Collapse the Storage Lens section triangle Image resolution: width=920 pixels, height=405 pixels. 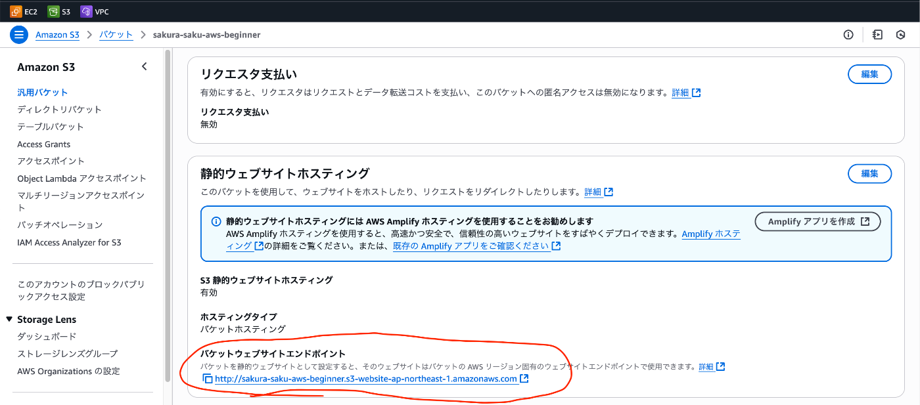pyautogui.click(x=9, y=320)
